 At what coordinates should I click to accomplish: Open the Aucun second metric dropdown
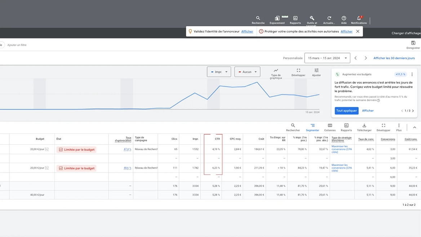(247, 72)
